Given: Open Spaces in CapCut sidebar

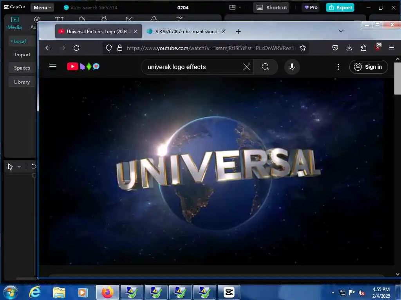Looking at the screenshot, I should (x=22, y=68).
